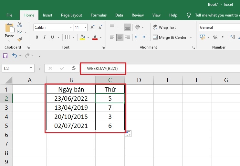Apply yellow fill color bucket
The height and width of the screenshot is (166, 240).
click(82, 37)
